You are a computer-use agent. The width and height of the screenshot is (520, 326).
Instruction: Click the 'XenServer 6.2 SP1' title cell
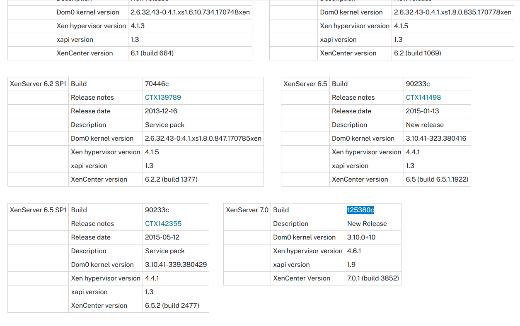(38, 84)
